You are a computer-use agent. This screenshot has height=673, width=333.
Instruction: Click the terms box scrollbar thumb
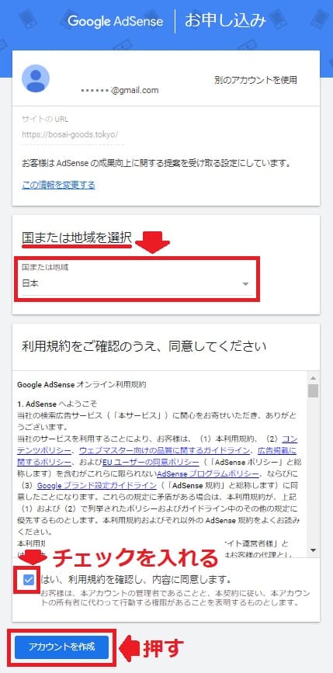click(314, 390)
